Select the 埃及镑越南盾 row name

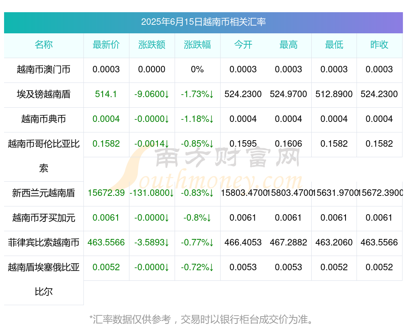click(x=44, y=94)
